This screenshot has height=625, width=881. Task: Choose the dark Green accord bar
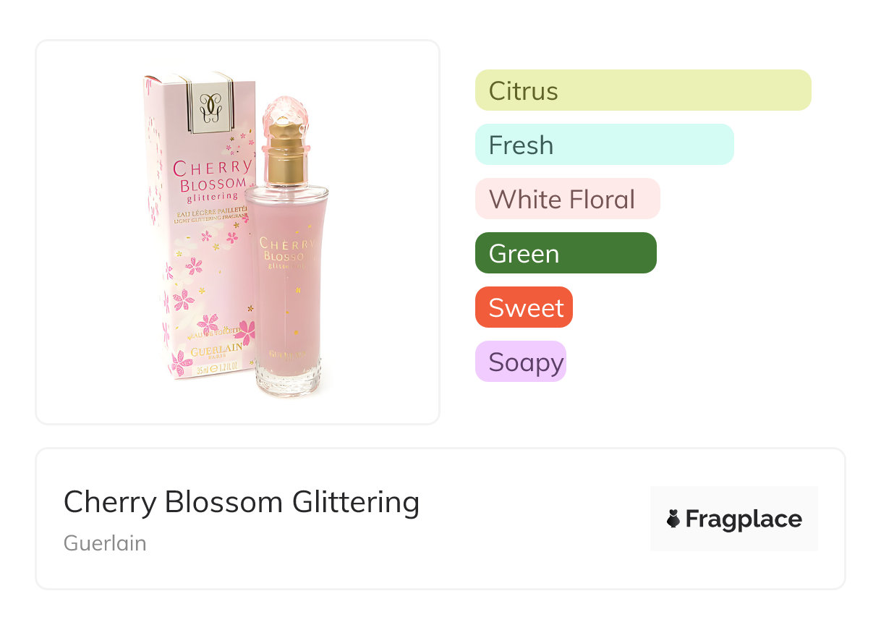point(565,253)
